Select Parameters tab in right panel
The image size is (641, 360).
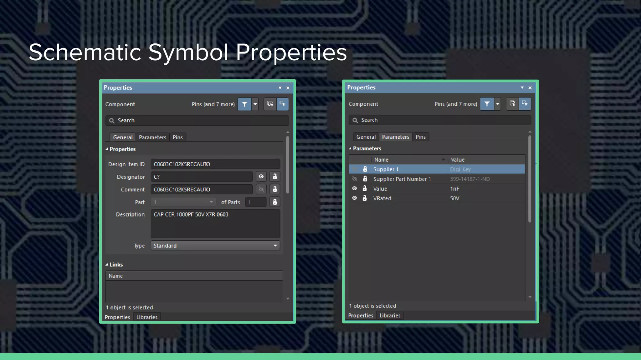pyautogui.click(x=396, y=137)
